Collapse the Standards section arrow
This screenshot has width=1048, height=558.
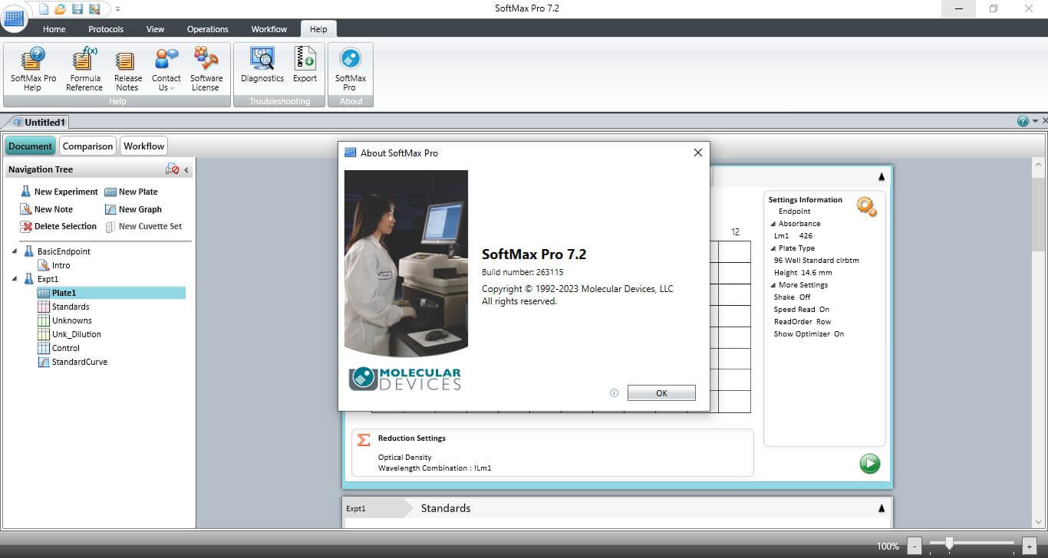pyautogui.click(x=881, y=508)
